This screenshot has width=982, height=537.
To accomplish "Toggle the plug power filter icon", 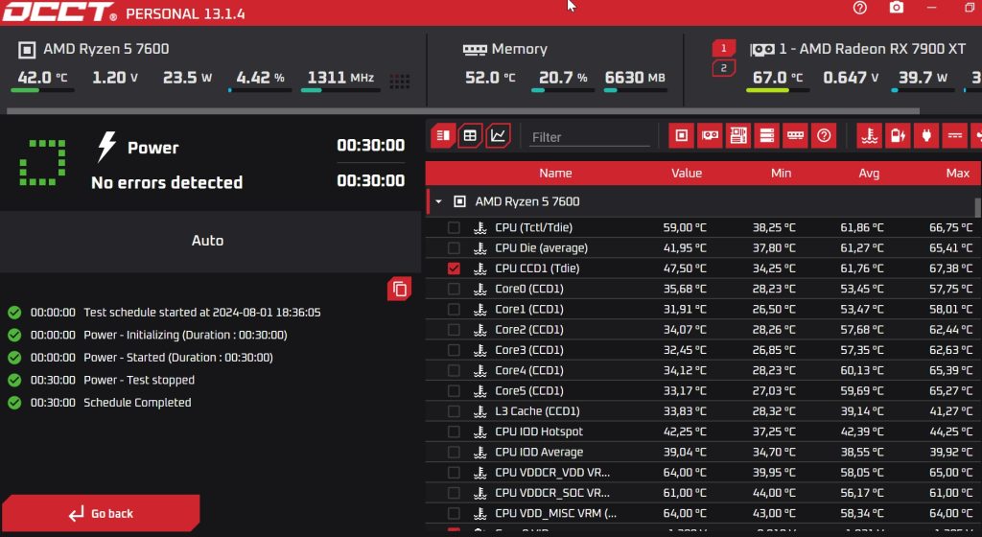I will (926, 136).
